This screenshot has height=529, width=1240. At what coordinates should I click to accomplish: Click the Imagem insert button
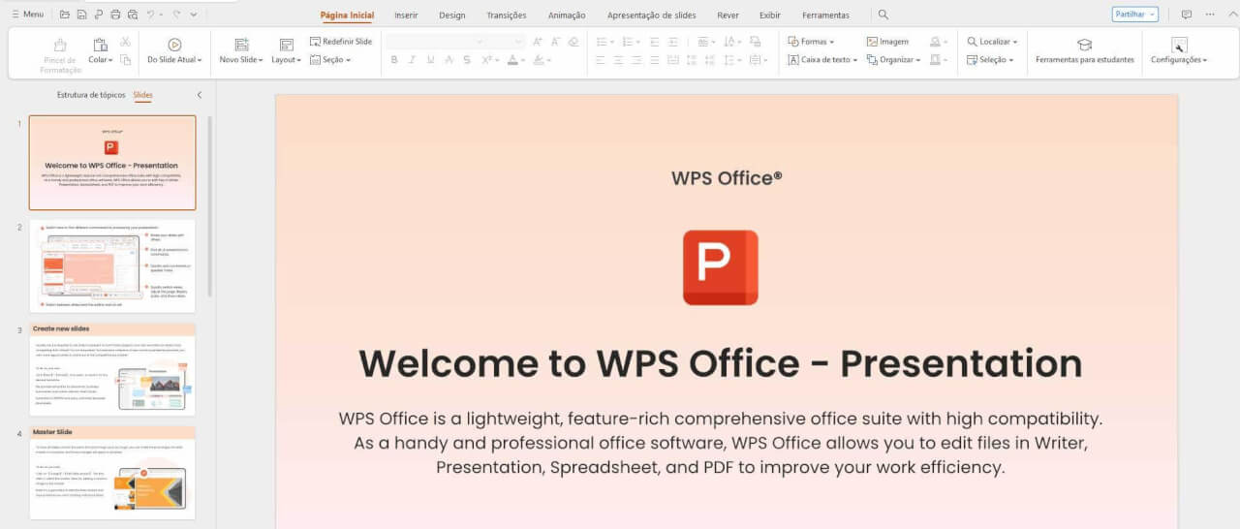887,42
